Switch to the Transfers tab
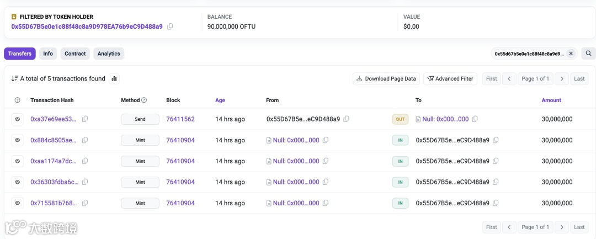The image size is (596, 239). coord(20,54)
